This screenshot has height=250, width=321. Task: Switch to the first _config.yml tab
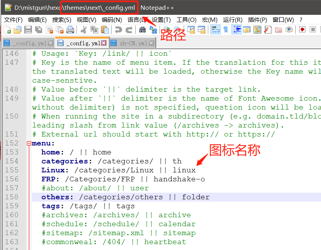[28, 43]
